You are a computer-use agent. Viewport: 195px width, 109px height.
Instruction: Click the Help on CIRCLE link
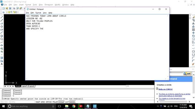point(165,89)
